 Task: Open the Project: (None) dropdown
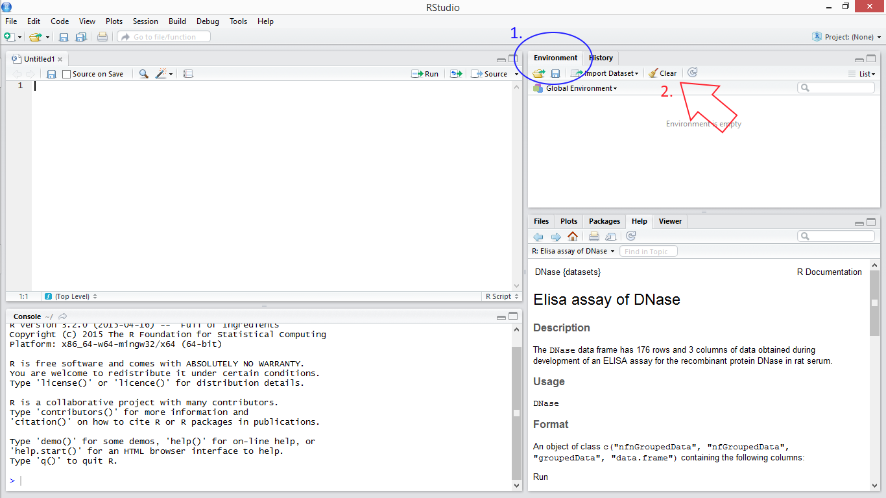[847, 37]
